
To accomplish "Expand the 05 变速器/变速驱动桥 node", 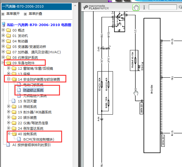I will 3,46.
